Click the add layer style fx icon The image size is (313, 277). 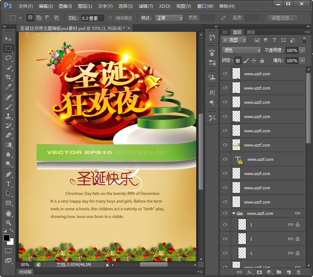click(x=250, y=272)
